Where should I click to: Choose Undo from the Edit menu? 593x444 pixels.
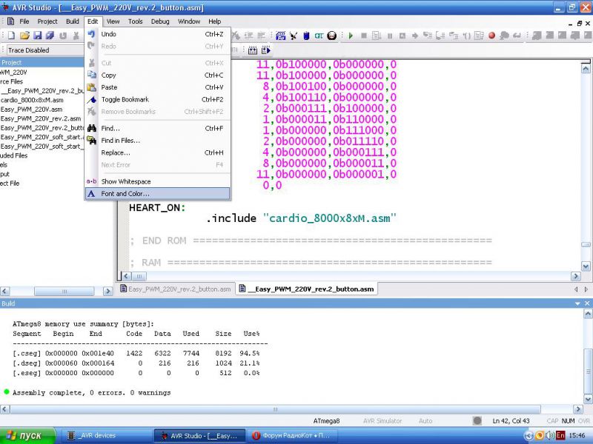pyautogui.click(x=158, y=34)
